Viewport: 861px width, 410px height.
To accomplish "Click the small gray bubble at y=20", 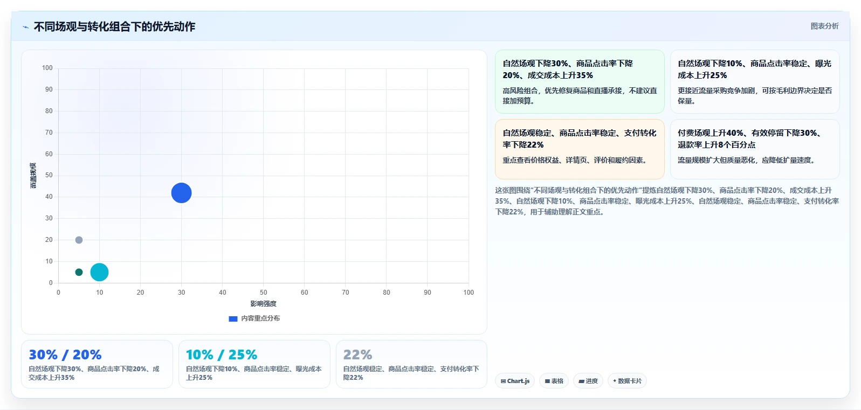I will (x=79, y=240).
